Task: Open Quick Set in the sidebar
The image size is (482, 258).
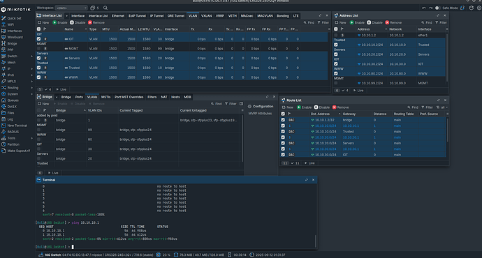Action: click(x=14, y=18)
